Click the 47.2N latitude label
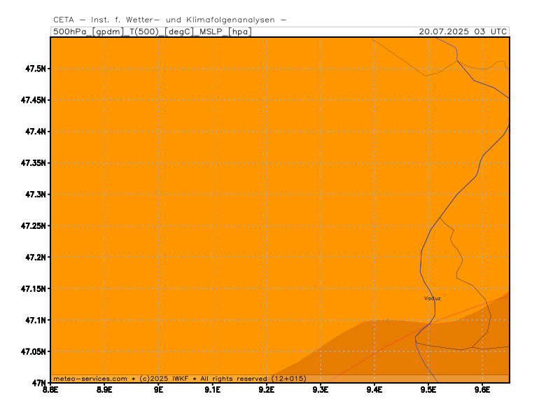 coord(36,257)
